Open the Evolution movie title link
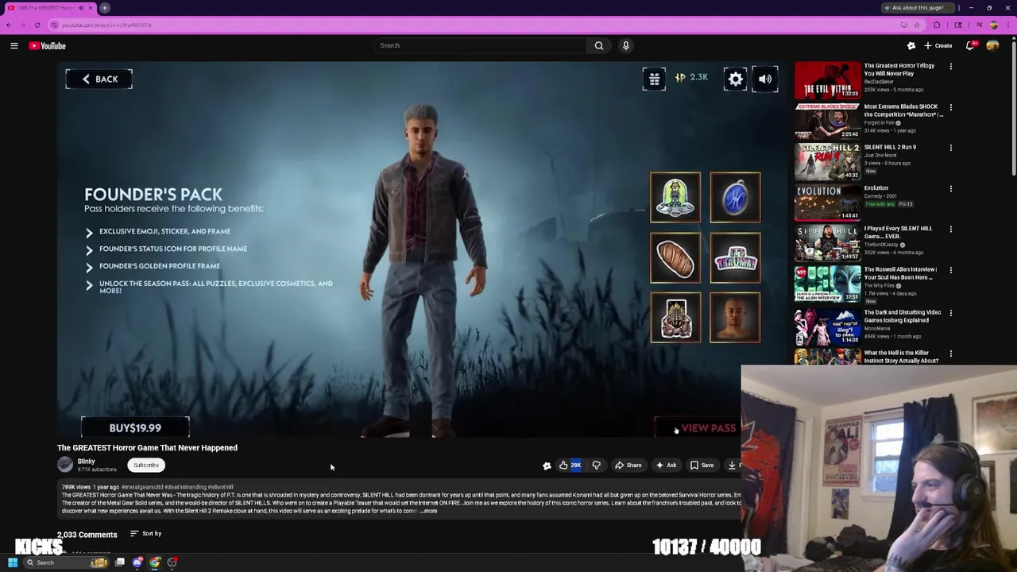This screenshot has width=1017, height=572. coord(876,188)
